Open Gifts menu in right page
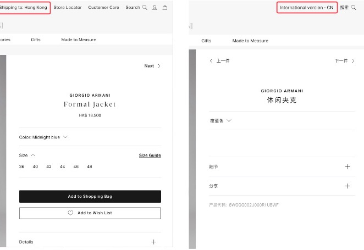 (x=206, y=41)
